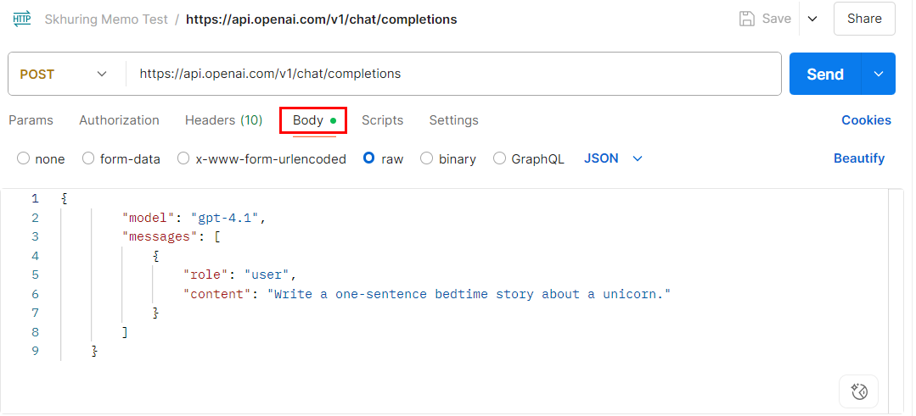The width and height of the screenshot is (916, 416).
Task: Open the POST method dropdown
Action: coord(65,74)
